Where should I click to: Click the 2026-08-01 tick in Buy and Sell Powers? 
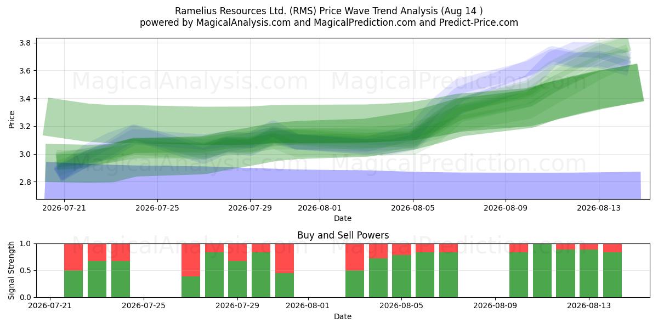coord(308,306)
